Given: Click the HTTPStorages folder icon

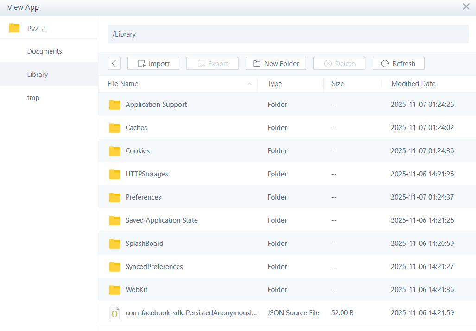Looking at the screenshot, I should tap(115, 174).
